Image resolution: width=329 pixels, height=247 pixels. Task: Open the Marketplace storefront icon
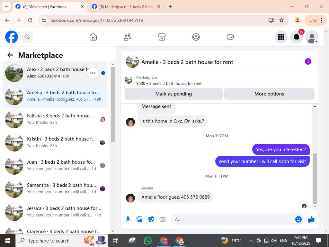162,37
